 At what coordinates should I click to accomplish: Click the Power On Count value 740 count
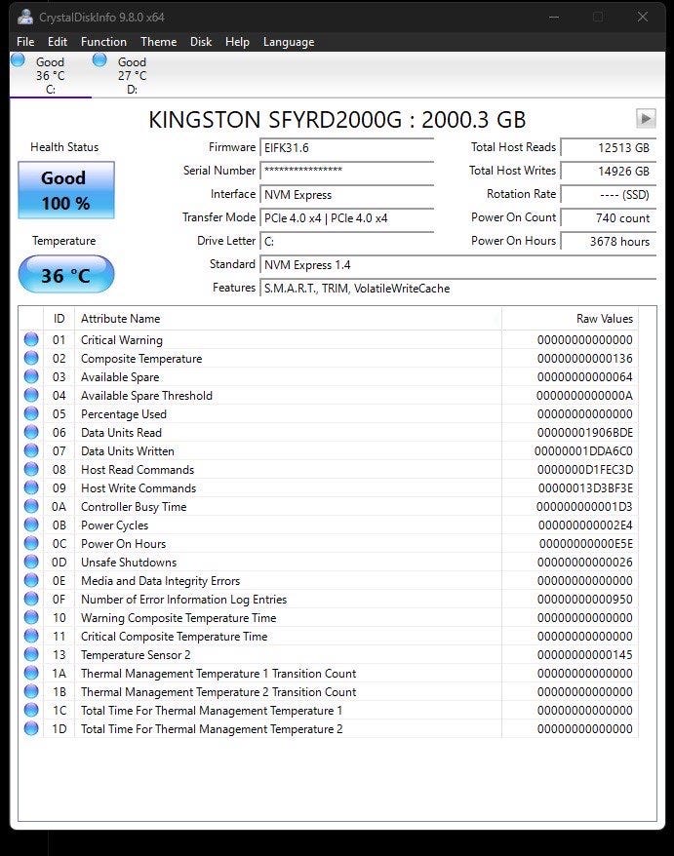coord(609,218)
